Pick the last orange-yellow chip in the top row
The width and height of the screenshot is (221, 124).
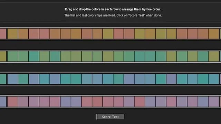point(214,34)
